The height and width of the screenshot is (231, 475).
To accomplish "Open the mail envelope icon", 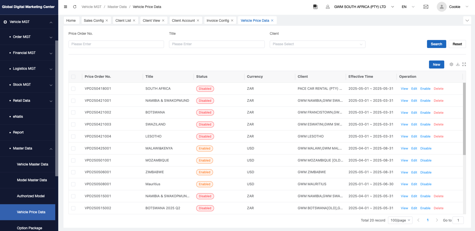I will 426,7.
